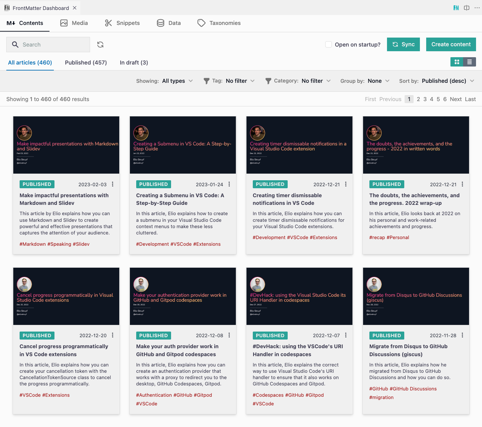Open 'Make your auth provider work' title
This screenshot has height=427, width=482.
click(177, 350)
